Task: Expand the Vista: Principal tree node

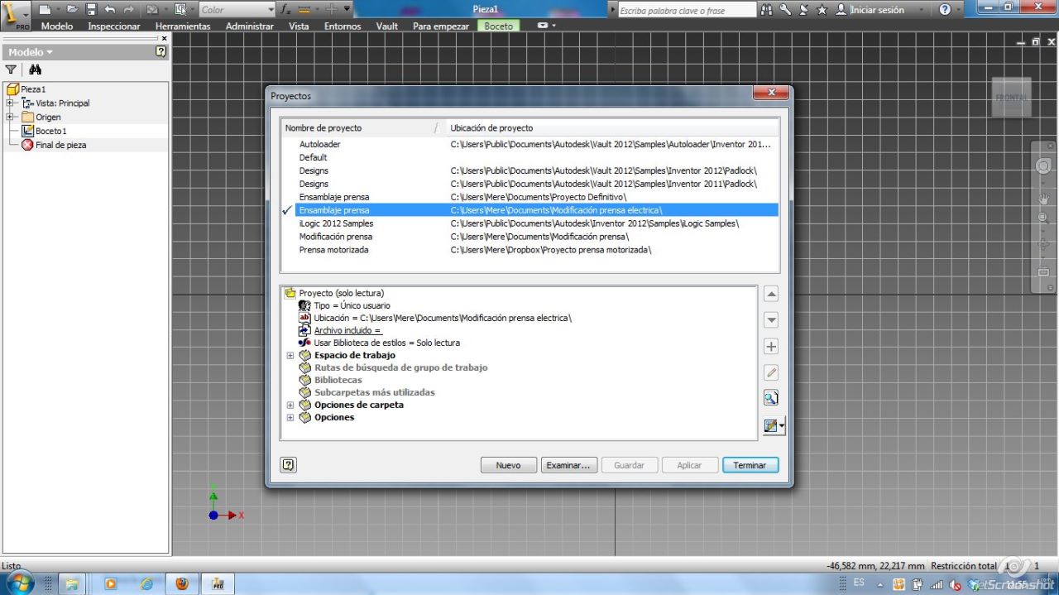Action: 10,103
